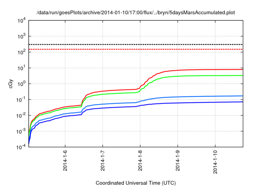Click the 10^-3 y-axis tick label
Screen dimensions: 268x187
pos(21,131)
